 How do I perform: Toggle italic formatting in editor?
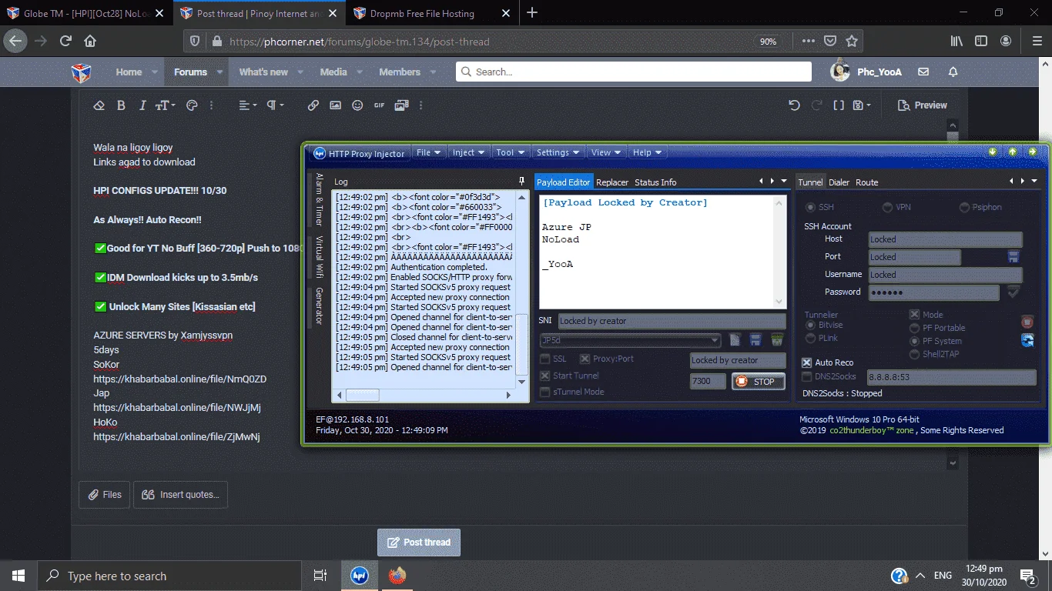pos(142,105)
